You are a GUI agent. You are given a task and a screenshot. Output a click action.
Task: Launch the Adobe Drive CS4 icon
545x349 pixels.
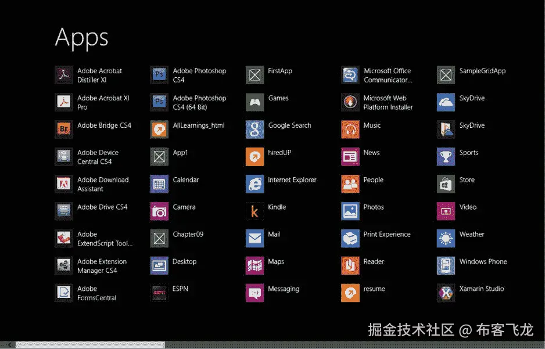(x=64, y=211)
